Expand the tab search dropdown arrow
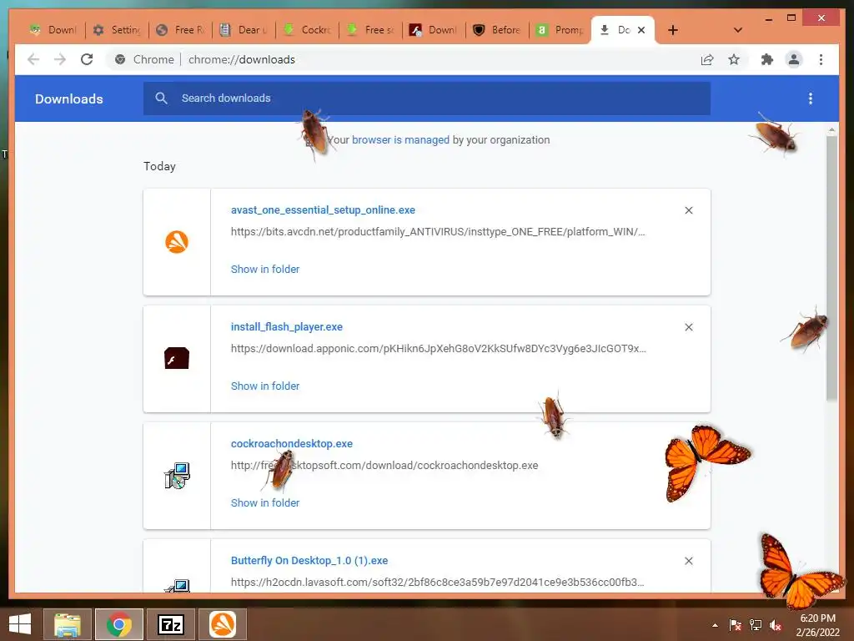 pyautogui.click(x=738, y=30)
